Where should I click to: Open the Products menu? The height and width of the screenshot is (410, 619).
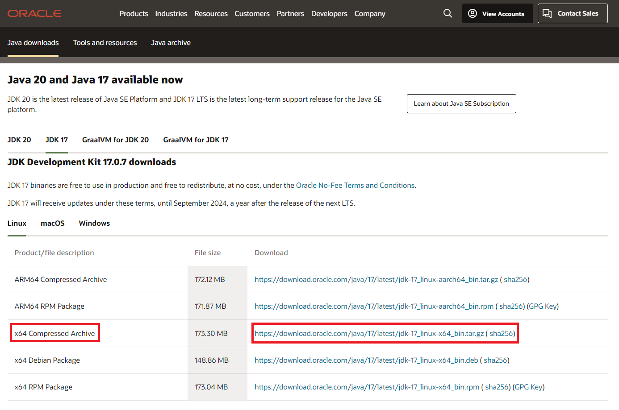[134, 13]
